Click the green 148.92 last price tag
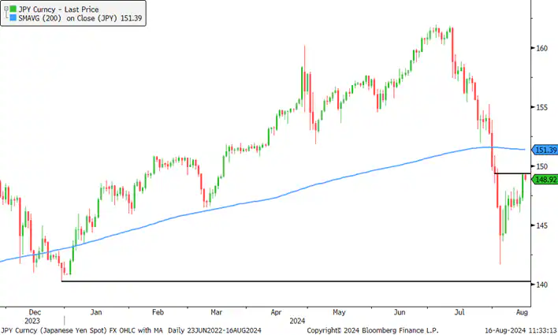The image size is (558, 335). tap(545, 180)
